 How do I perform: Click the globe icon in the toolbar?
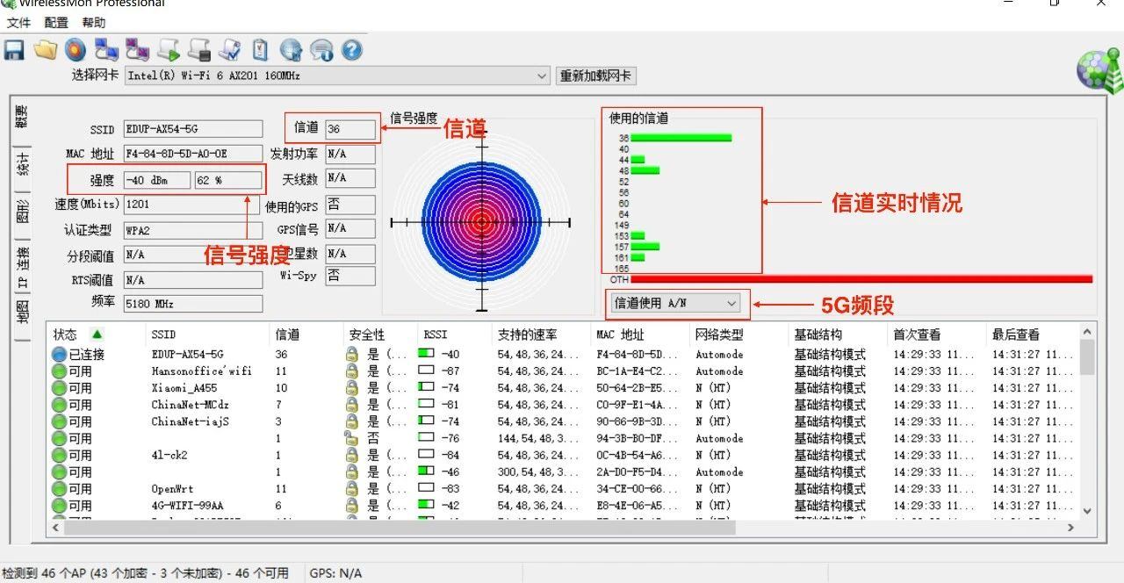291,50
